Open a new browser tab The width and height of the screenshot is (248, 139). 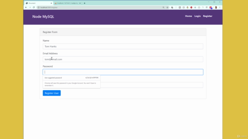(x=84, y=3)
